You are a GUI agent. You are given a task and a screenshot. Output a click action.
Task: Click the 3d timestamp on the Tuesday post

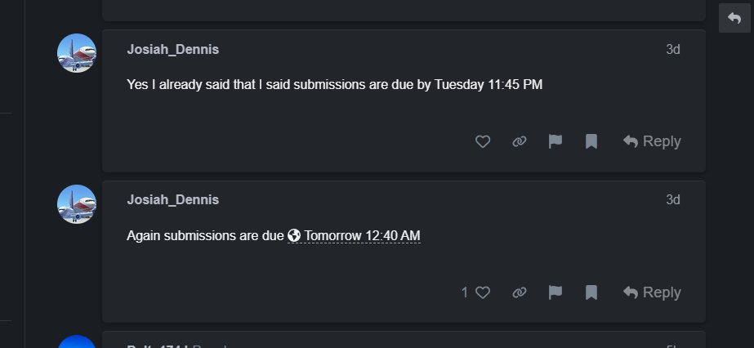tap(672, 49)
